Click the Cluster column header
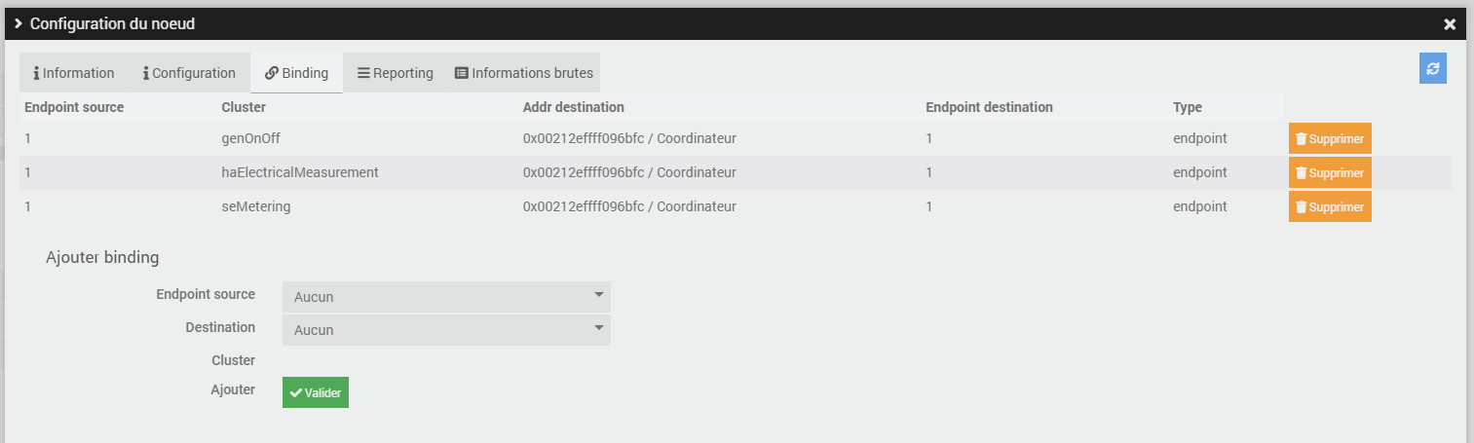The image size is (1474, 443). (x=244, y=107)
